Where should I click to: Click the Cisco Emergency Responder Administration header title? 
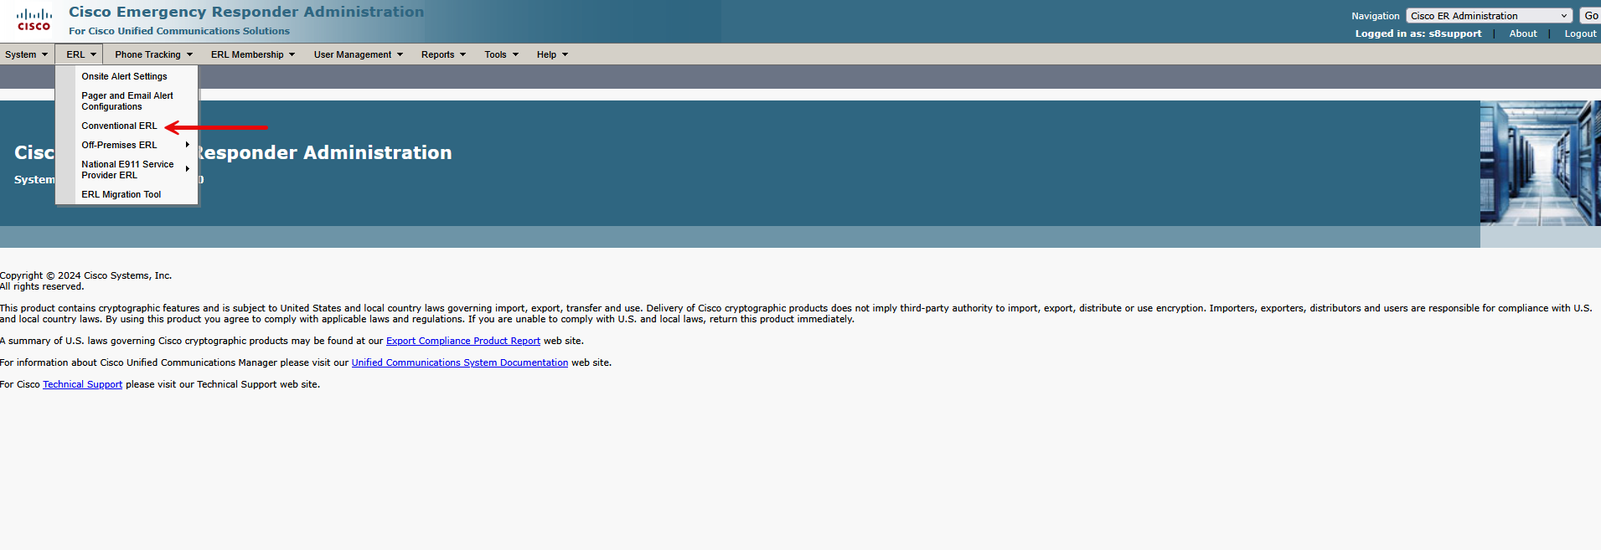[x=246, y=12]
